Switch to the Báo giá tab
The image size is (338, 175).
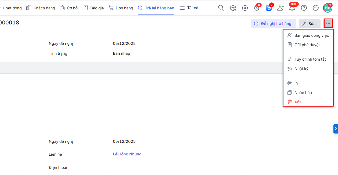pyautogui.click(x=94, y=8)
